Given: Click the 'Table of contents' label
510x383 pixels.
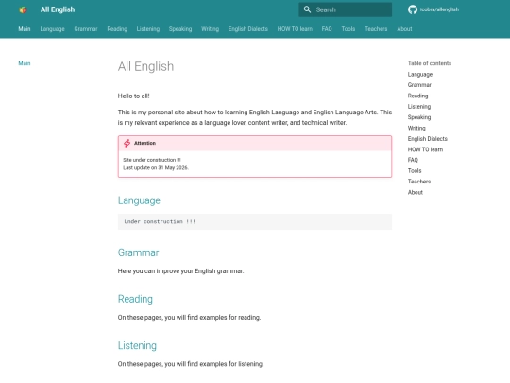Looking at the screenshot, I should point(430,63).
